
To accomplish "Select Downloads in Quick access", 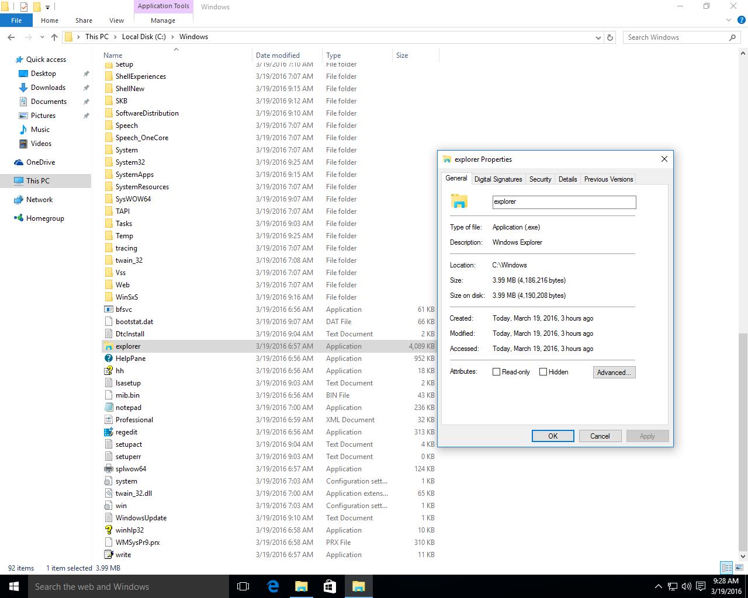I will point(48,88).
